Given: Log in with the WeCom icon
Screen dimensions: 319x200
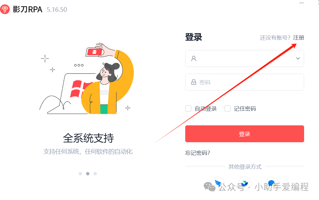Looking at the screenshot, I should (x=272, y=183).
